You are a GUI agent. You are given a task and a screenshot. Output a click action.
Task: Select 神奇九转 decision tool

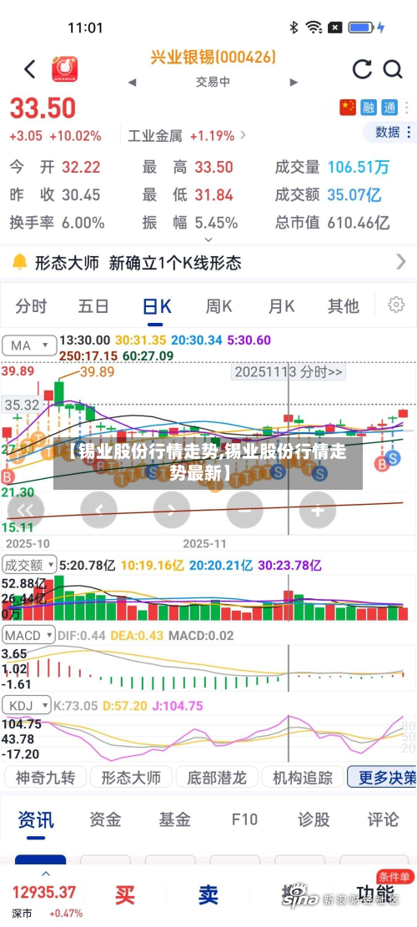[45, 778]
